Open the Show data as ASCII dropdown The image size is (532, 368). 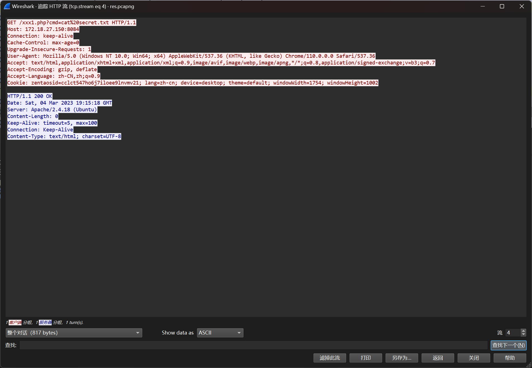pos(220,333)
